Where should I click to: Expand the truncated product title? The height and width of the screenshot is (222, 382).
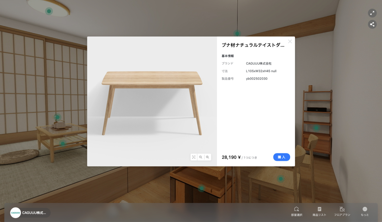pos(253,45)
